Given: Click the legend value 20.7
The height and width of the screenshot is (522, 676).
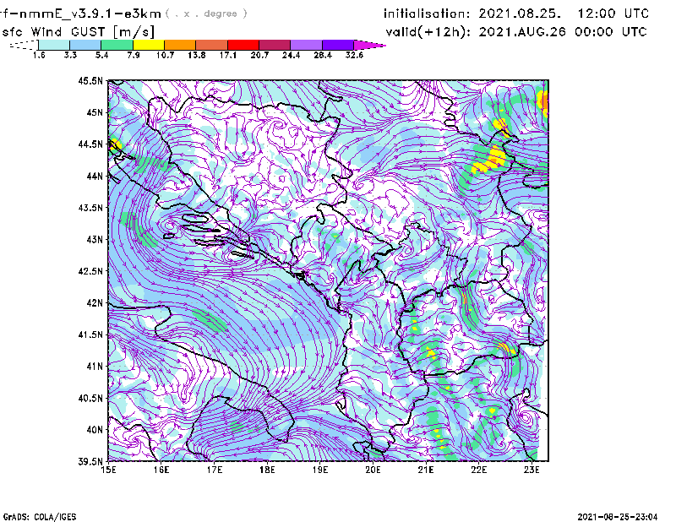Looking at the screenshot, I should [259, 55].
